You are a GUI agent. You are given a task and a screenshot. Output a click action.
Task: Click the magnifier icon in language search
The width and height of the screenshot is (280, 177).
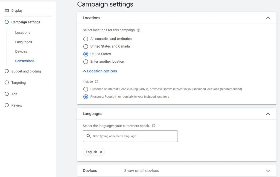click(88, 136)
